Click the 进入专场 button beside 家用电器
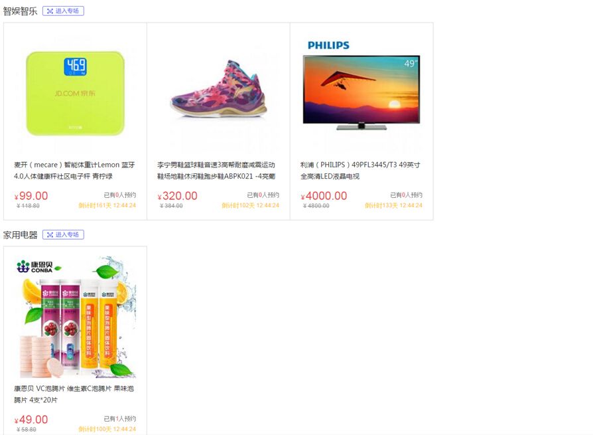Image resolution: width=593 pixels, height=435 pixels. point(63,234)
